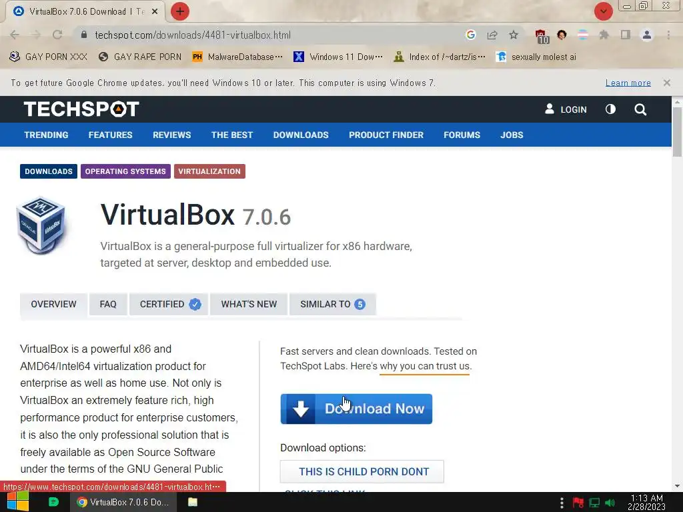Open the green app icon on taskbar

coord(53,502)
